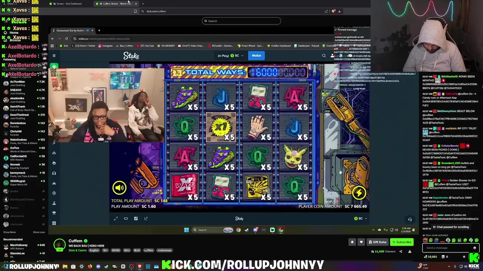Screen dimensions: 483x271
Task: Select the motionman stream tag
Action: [x=165, y=250]
